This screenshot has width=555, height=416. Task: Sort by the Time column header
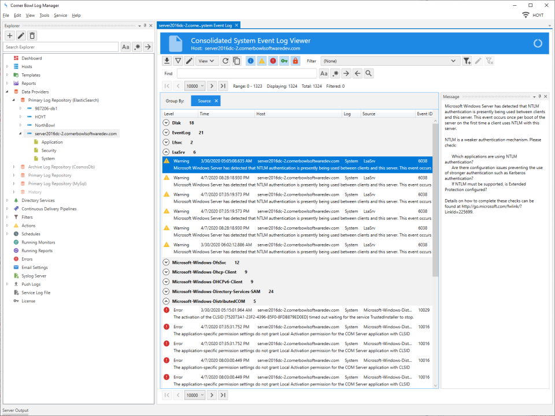pyautogui.click(x=226, y=114)
